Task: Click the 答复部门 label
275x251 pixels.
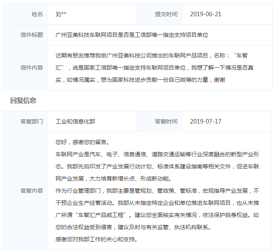Action: tap(32, 121)
